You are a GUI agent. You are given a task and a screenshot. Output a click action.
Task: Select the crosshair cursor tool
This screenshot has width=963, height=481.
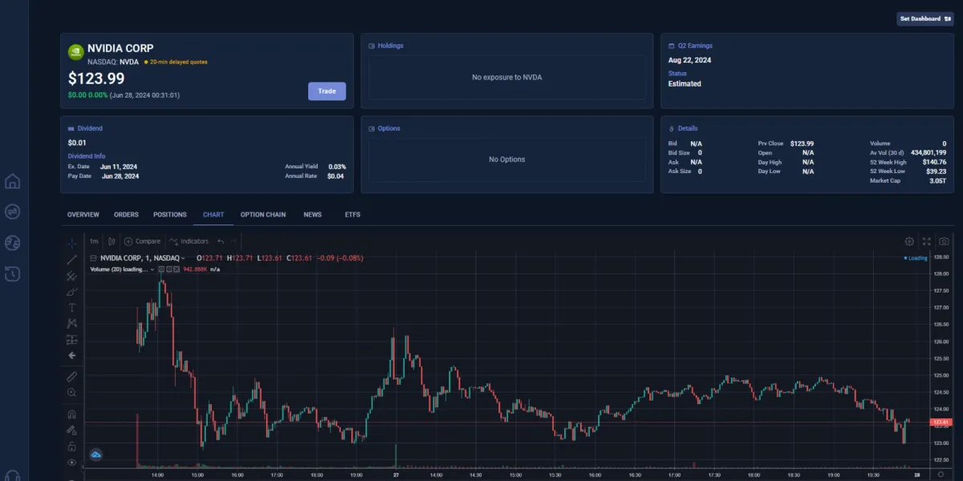[71, 243]
